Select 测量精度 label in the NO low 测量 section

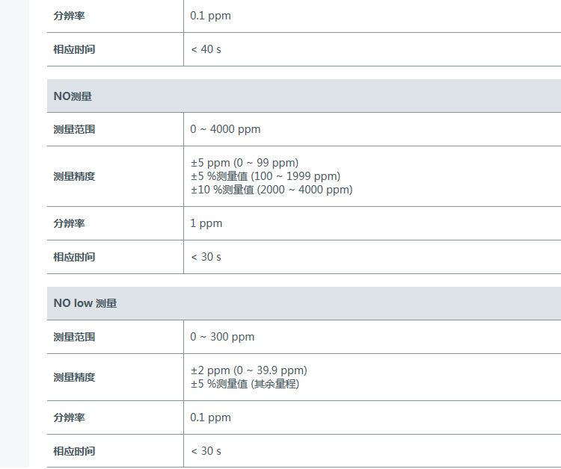(x=74, y=377)
